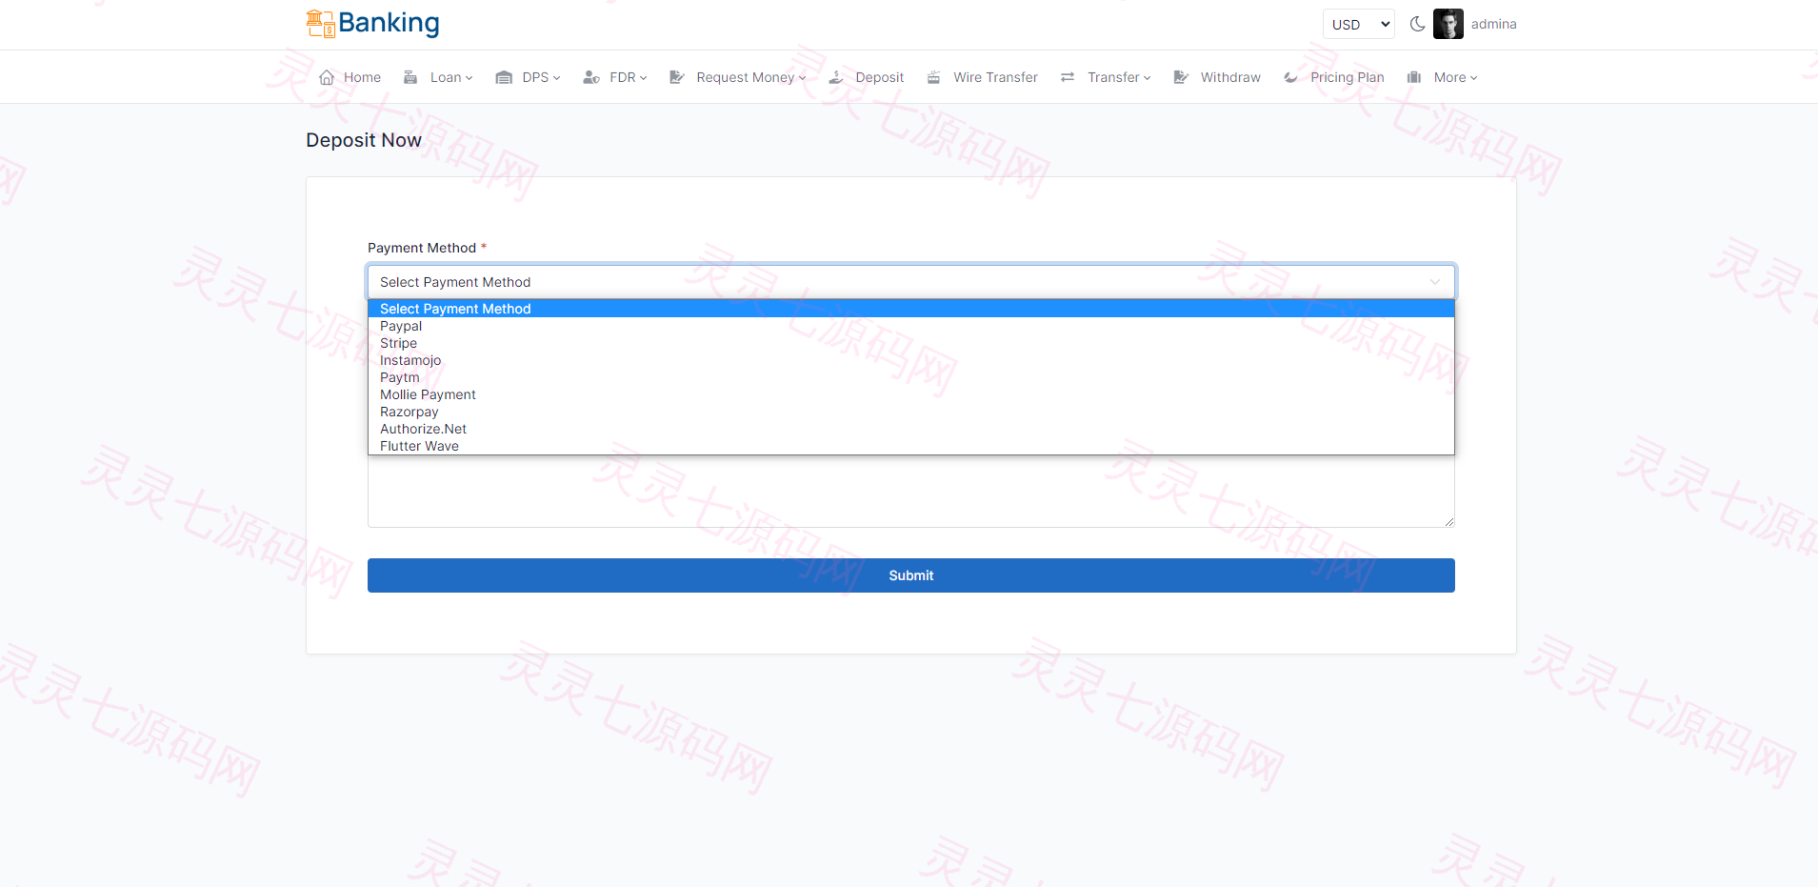Viewport: 1818px width, 887px height.
Task: Expand the FDR dropdown menu
Action: click(x=629, y=77)
